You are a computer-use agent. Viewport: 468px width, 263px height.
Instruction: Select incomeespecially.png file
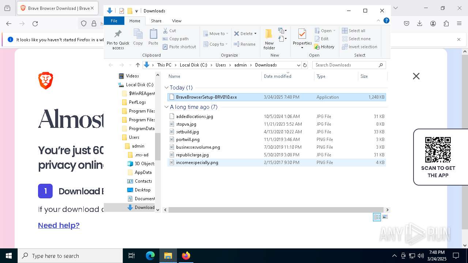pos(276,163)
